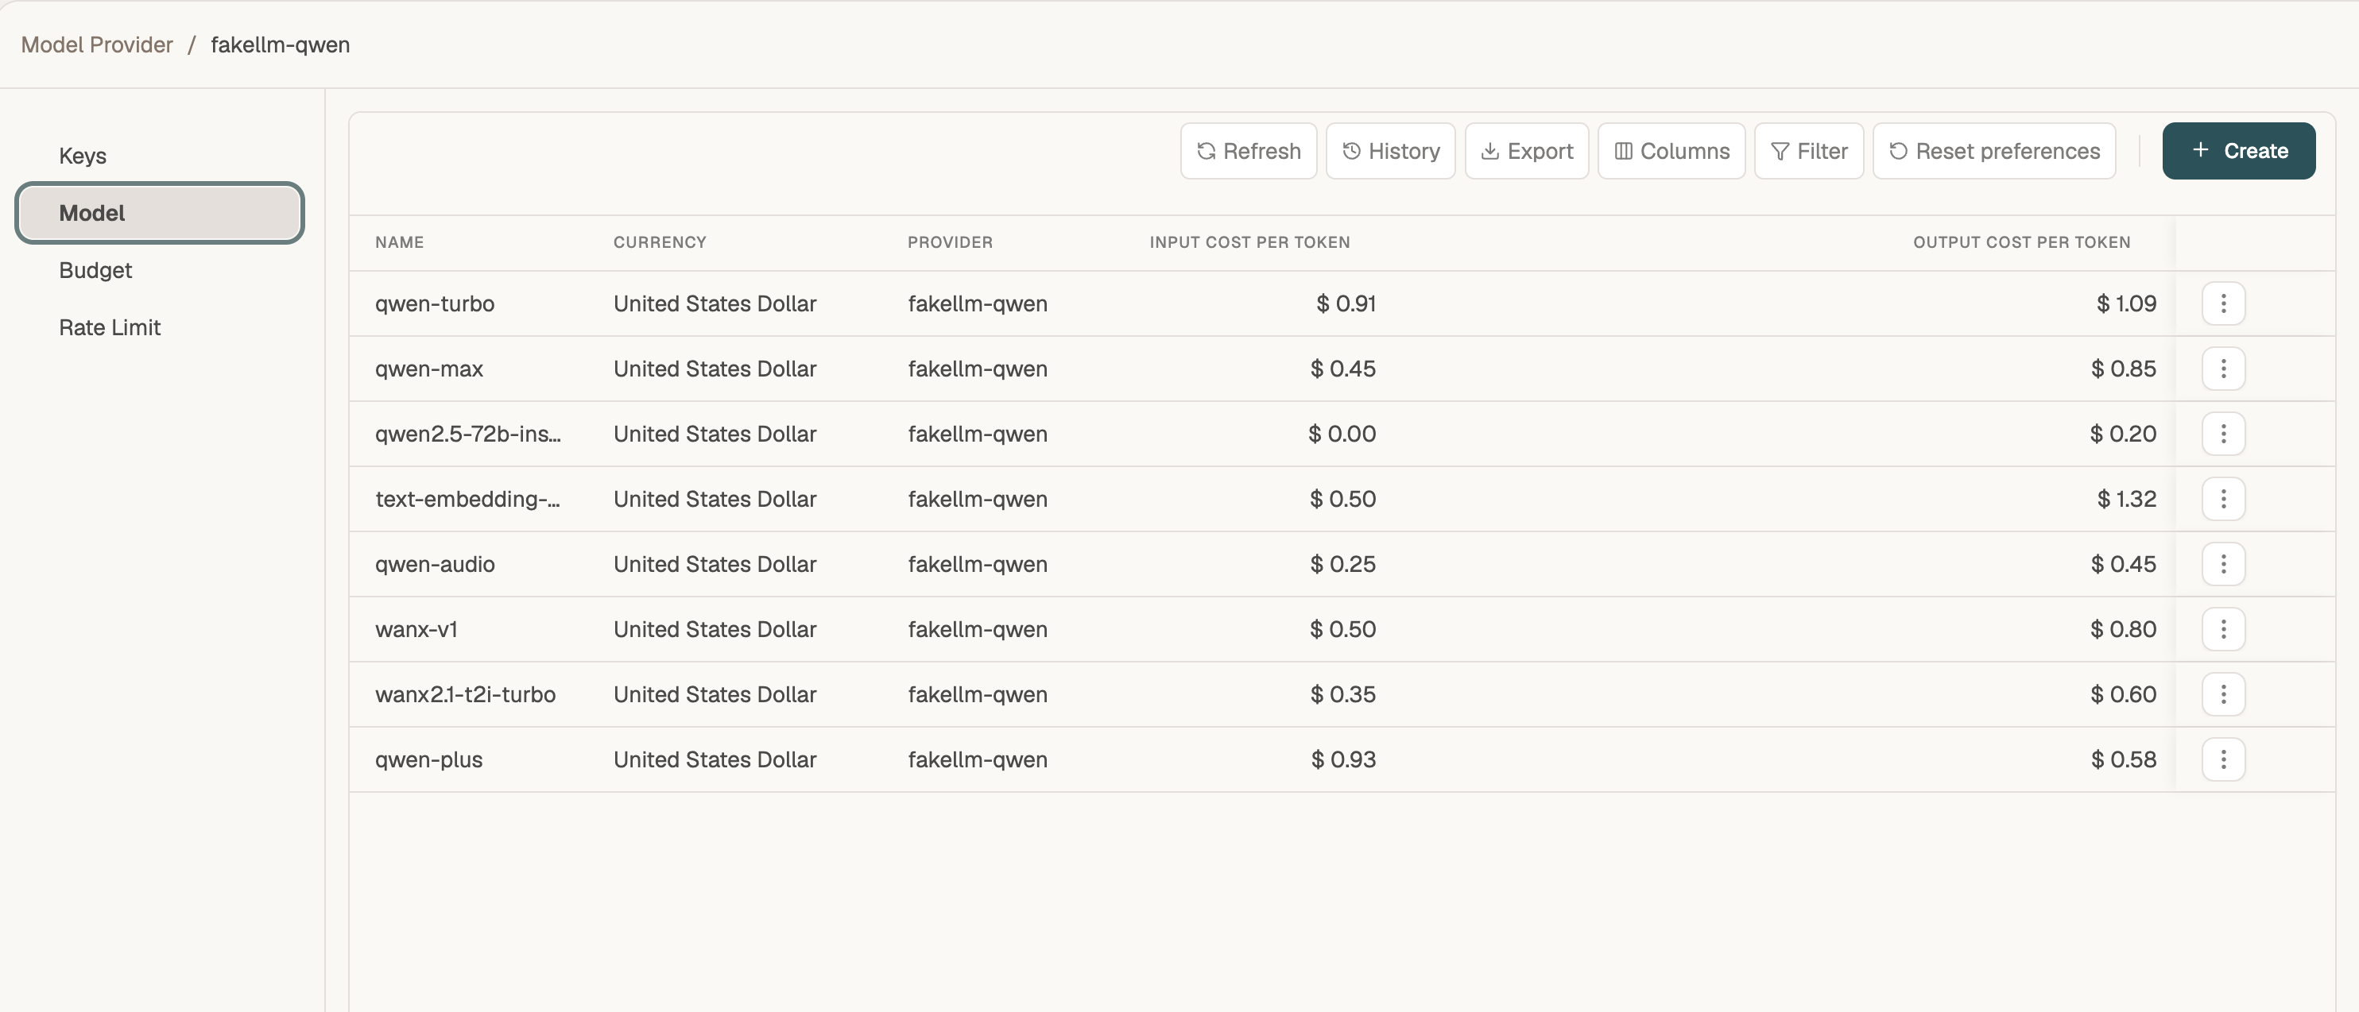The width and height of the screenshot is (2359, 1012).
Task: Sort by Input Cost Per Token header
Action: coord(1249,242)
